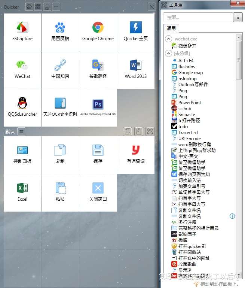Launch Google Chrome tile
245x288 pixels.
98,32
